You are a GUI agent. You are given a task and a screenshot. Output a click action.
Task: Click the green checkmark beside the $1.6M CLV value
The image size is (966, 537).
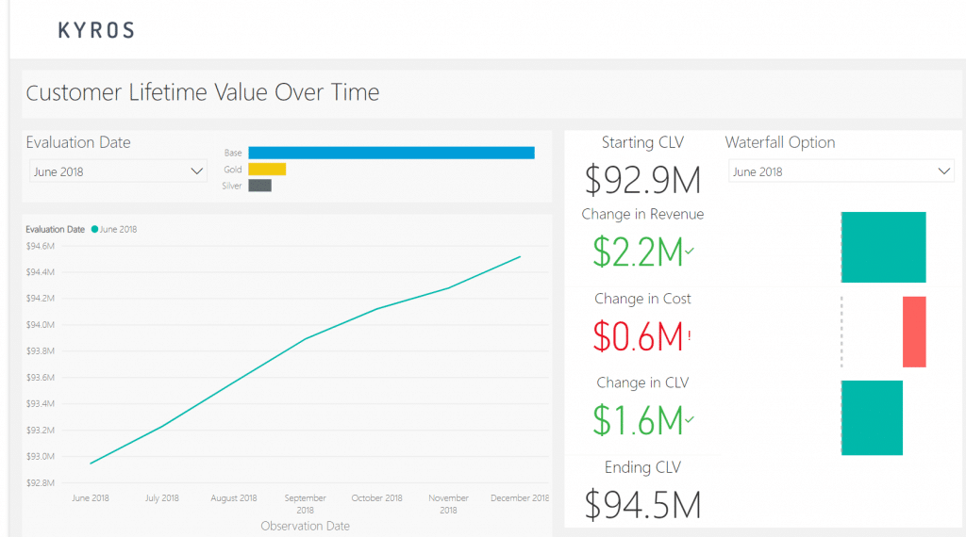(690, 419)
